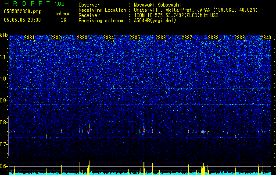Viewport: 276px width, 175px height.
Task: Click the 'Receiver' field label
Action: [x=89, y=15]
